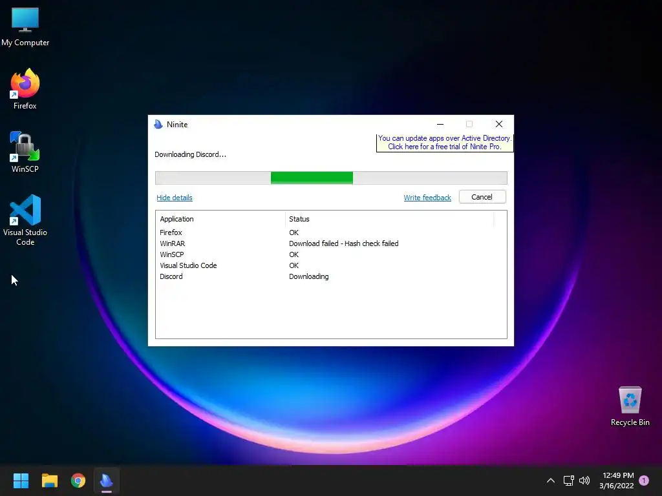Open the volume tray icon
This screenshot has width=662, height=496.
tap(584, 480)
